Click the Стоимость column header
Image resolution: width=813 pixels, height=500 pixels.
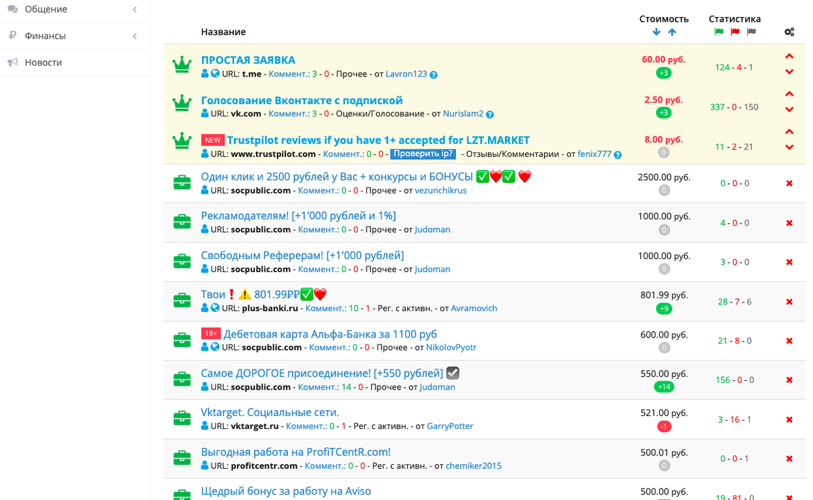pos(664,19)
